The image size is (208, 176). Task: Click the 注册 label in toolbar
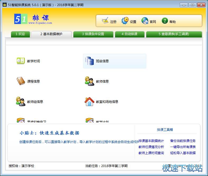pyautogui.click(x=113, y=22)
